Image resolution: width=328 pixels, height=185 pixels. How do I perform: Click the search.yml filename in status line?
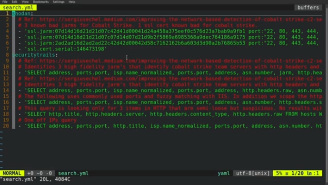point(73,173)
